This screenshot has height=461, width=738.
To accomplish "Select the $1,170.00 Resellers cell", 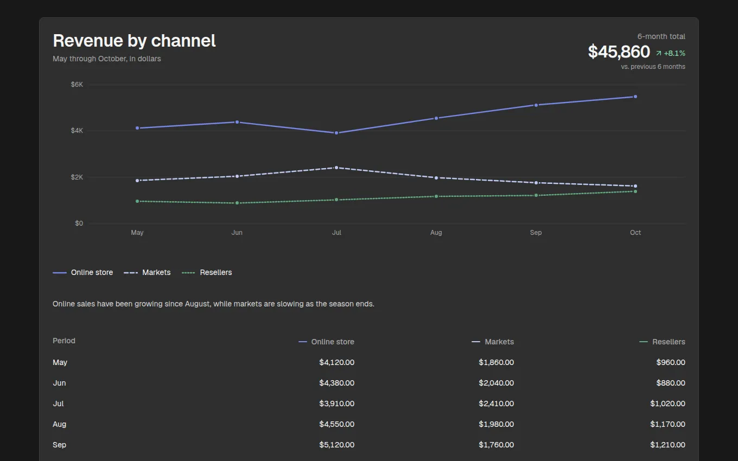I will [x=667, y=424].
